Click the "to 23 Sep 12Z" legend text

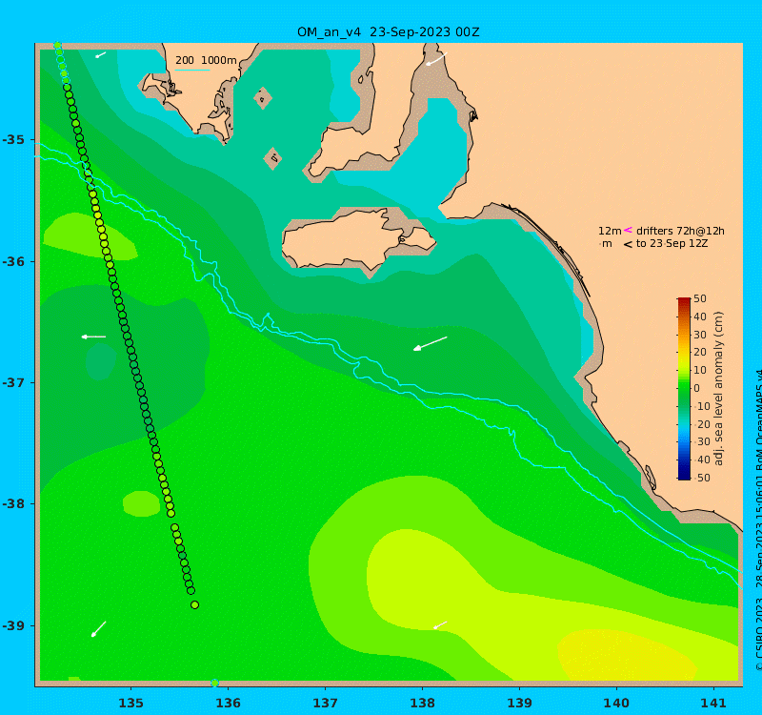tap(672, 244)
